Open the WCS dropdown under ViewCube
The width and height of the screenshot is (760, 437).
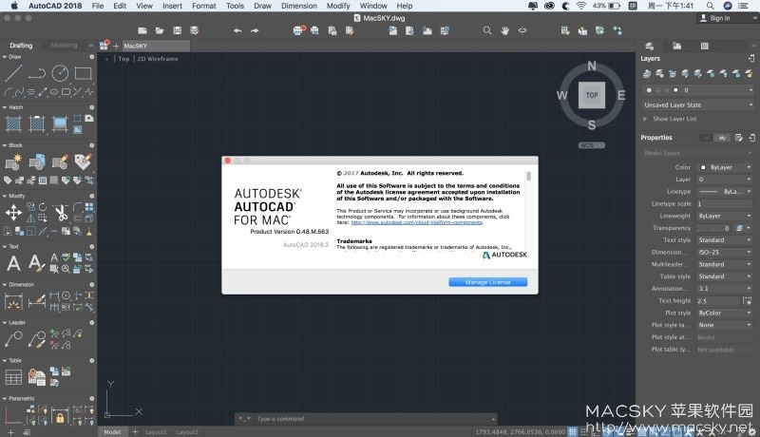591,145
